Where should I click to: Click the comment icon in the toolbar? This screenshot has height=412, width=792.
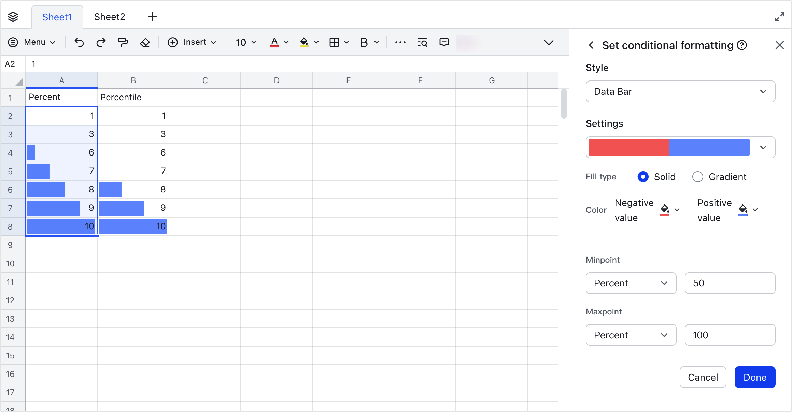444,42
